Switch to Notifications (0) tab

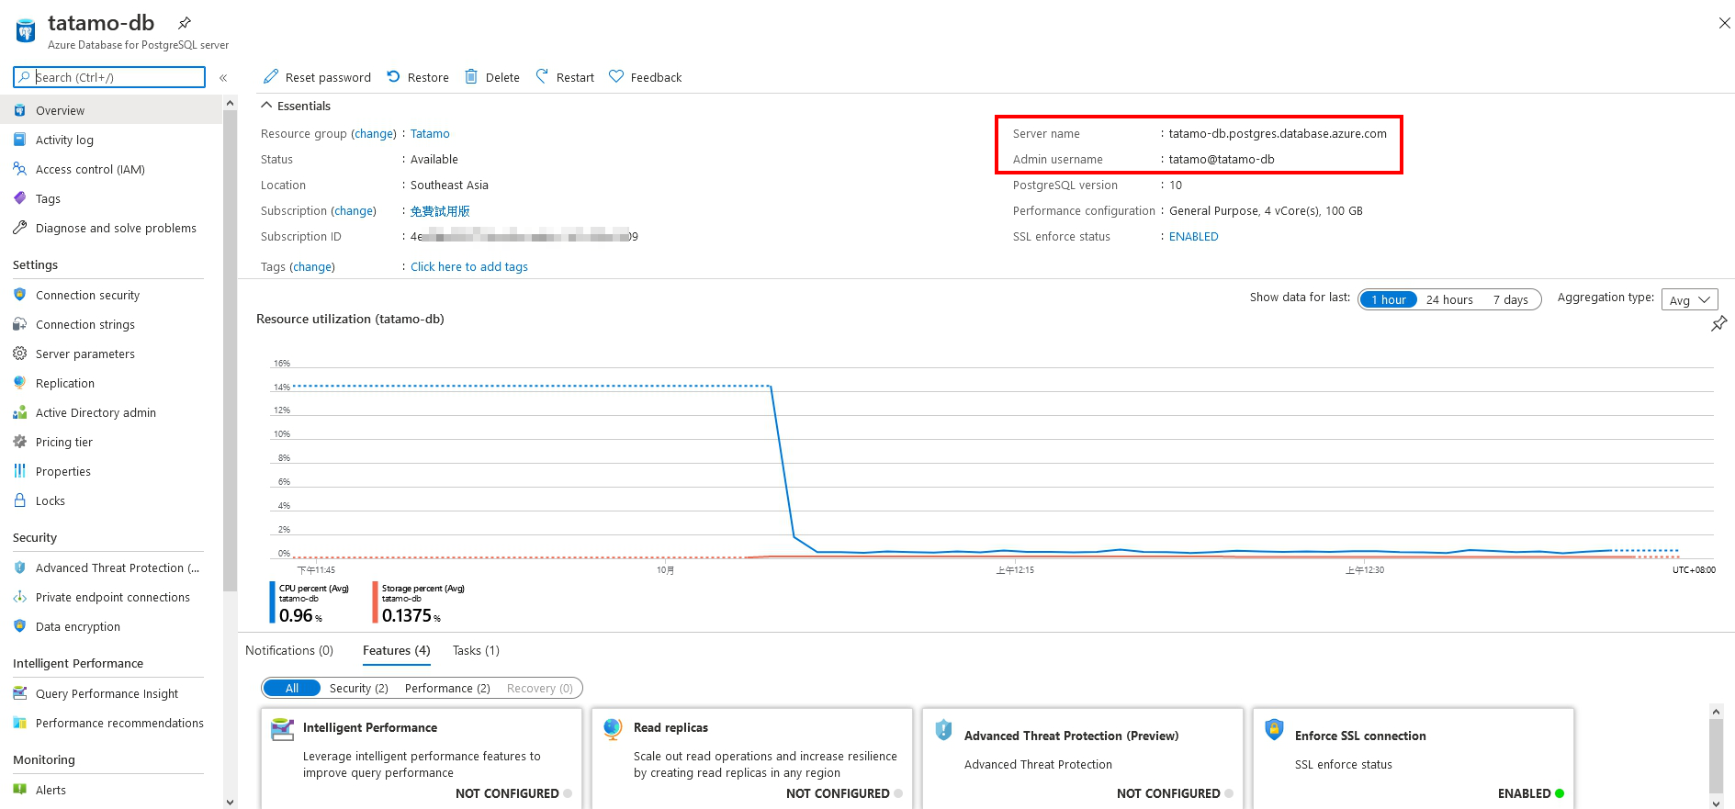coord(289,650)
